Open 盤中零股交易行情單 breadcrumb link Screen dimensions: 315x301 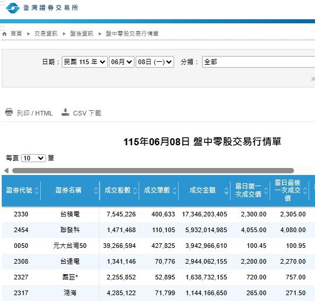click(132, 34)
